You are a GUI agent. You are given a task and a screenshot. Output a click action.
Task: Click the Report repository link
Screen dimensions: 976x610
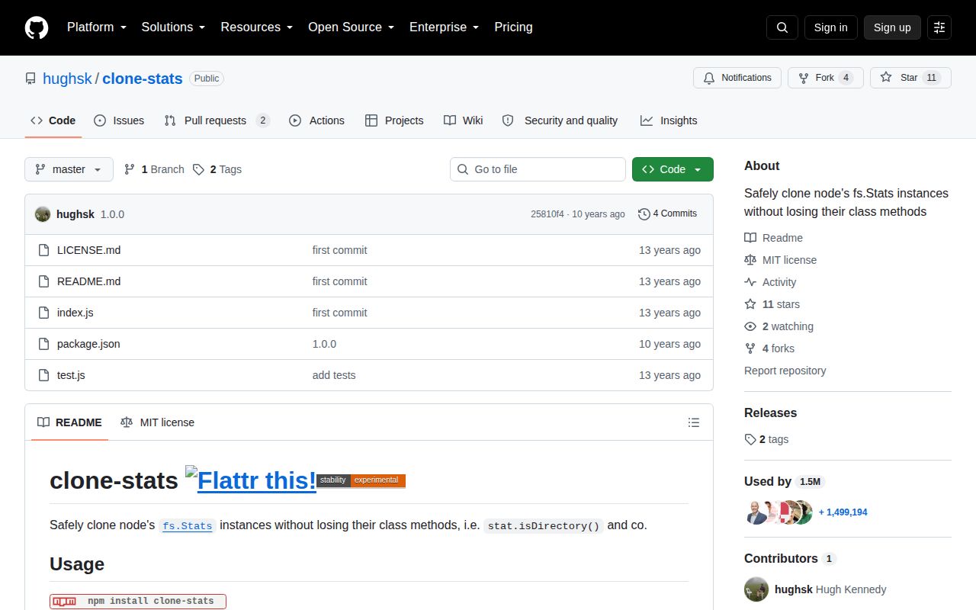[x=785, y=371]
